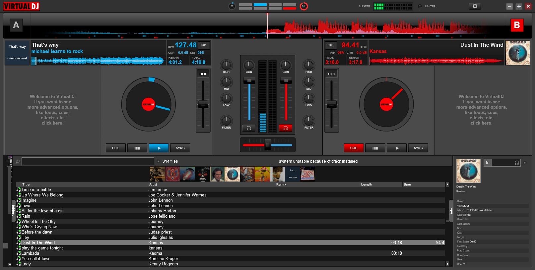Screen dimensions: 535x270
Task: Click right channel GAIN knob
Action: click(286, 65)
